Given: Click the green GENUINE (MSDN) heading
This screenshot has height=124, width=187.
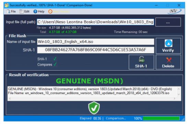Looking at the screenshot, I should (90, 81).
